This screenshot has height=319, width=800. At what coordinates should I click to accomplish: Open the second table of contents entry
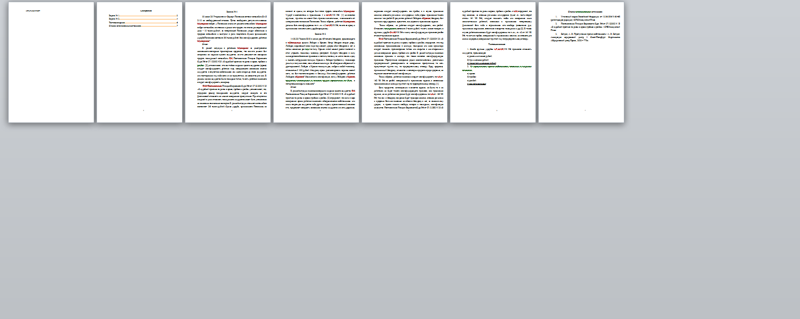(143, 19)
